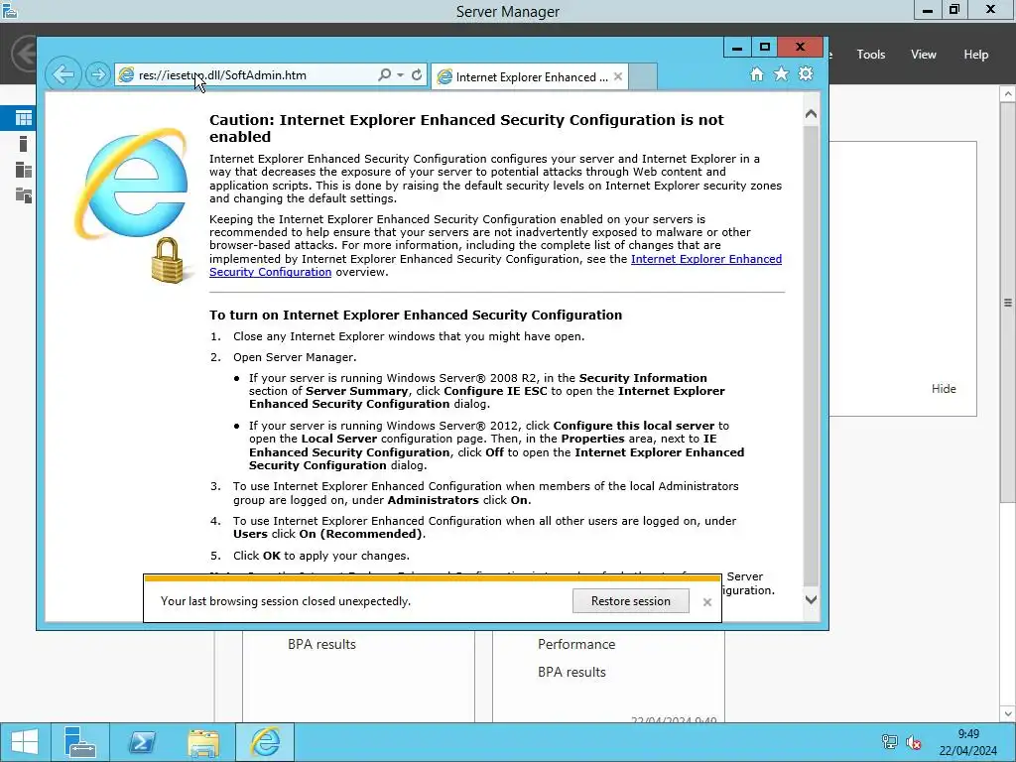The height and width of the screenshot is (762, 1016).
Task: Refresh the current page
Action: (417, 75)
